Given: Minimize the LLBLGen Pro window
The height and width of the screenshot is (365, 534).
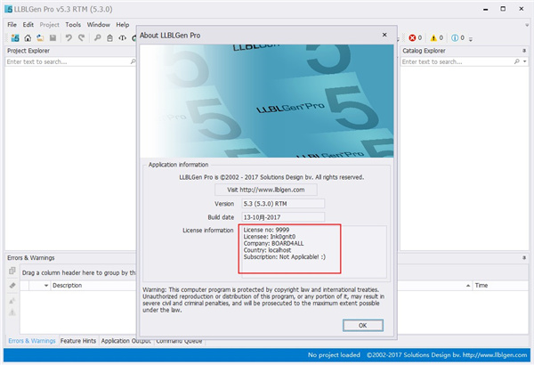Looking at the screenshot, I should [486, 9].
